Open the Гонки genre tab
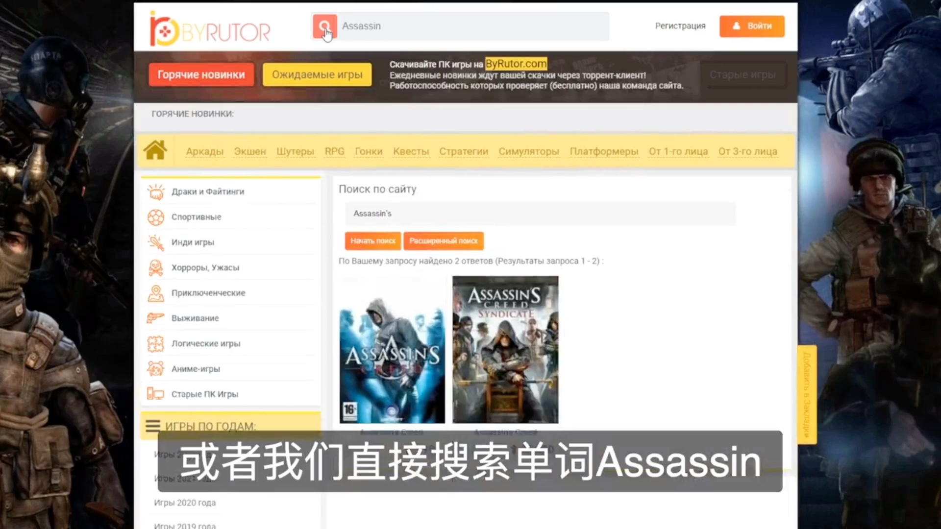Screen dimensions: 941x529 pyautogui.click(x=369, y=151)
